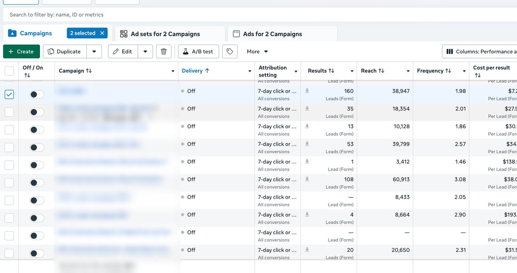Sort by Results column arrows
Screen dimensions: 517x273
coord(331,70)
